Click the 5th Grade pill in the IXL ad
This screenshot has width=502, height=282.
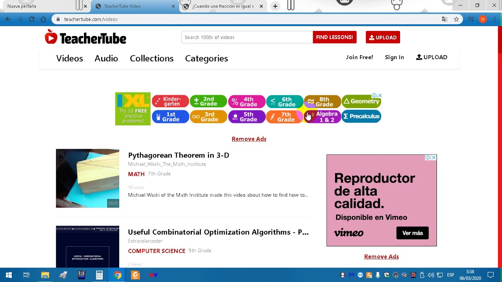(x=247, y=117)
